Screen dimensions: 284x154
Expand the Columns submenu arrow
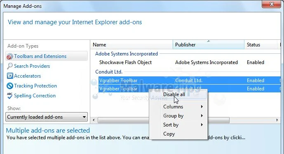(202, 107)
